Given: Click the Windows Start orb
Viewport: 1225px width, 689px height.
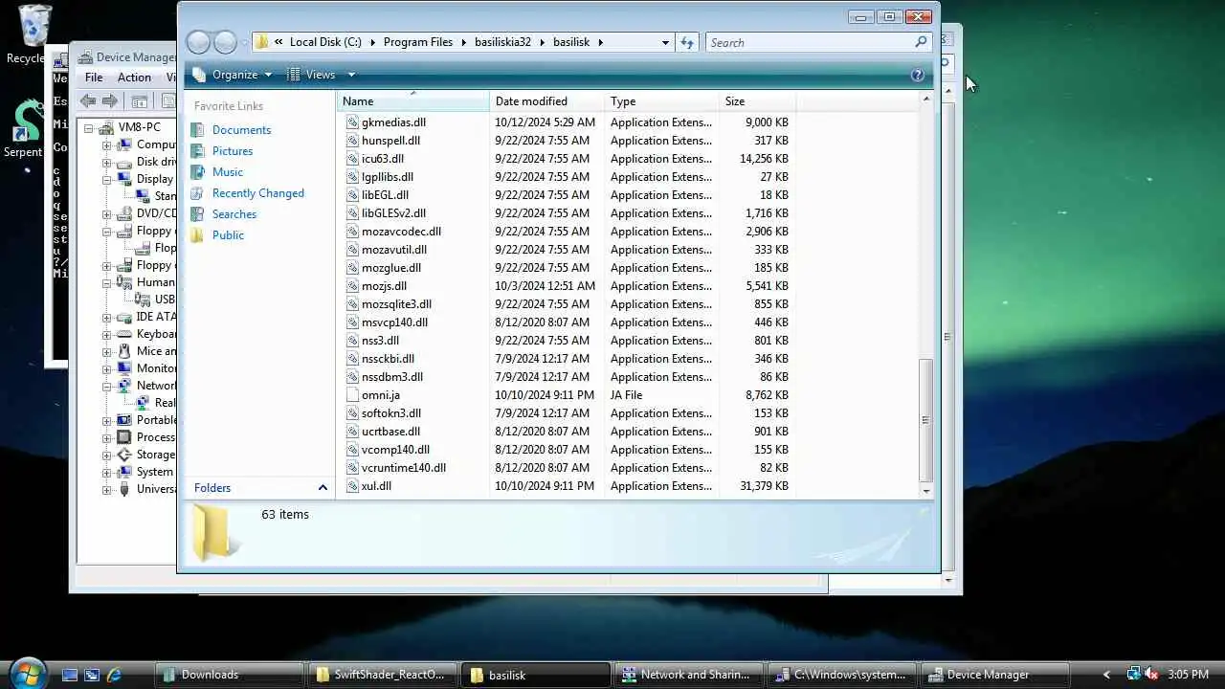Looking at the screenshot, I should point(27,673).
